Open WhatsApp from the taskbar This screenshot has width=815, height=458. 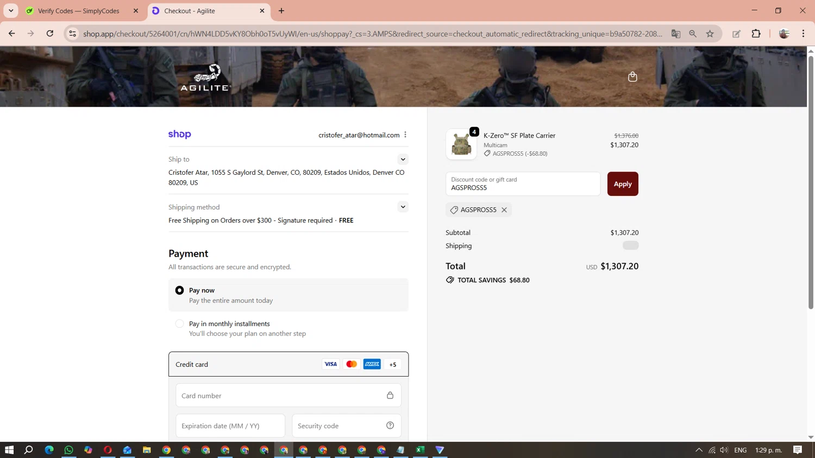click(68, 450)
